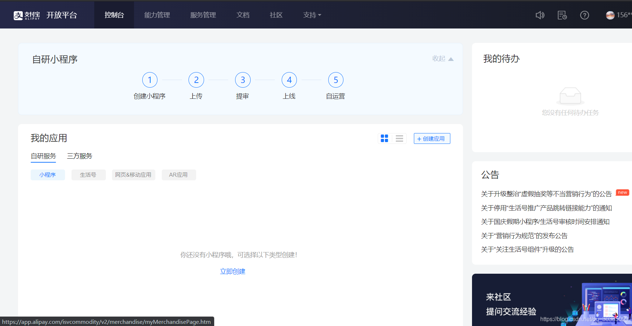Expand the 网页&移动应用 category
632x326 pixels.
point(133,175)
